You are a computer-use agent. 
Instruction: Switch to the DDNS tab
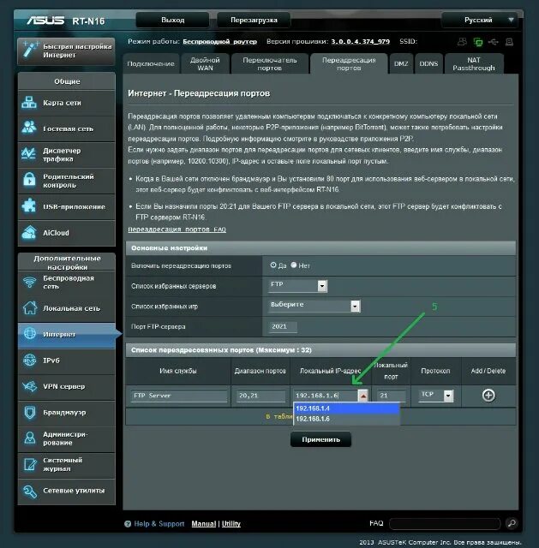point(428,63)
